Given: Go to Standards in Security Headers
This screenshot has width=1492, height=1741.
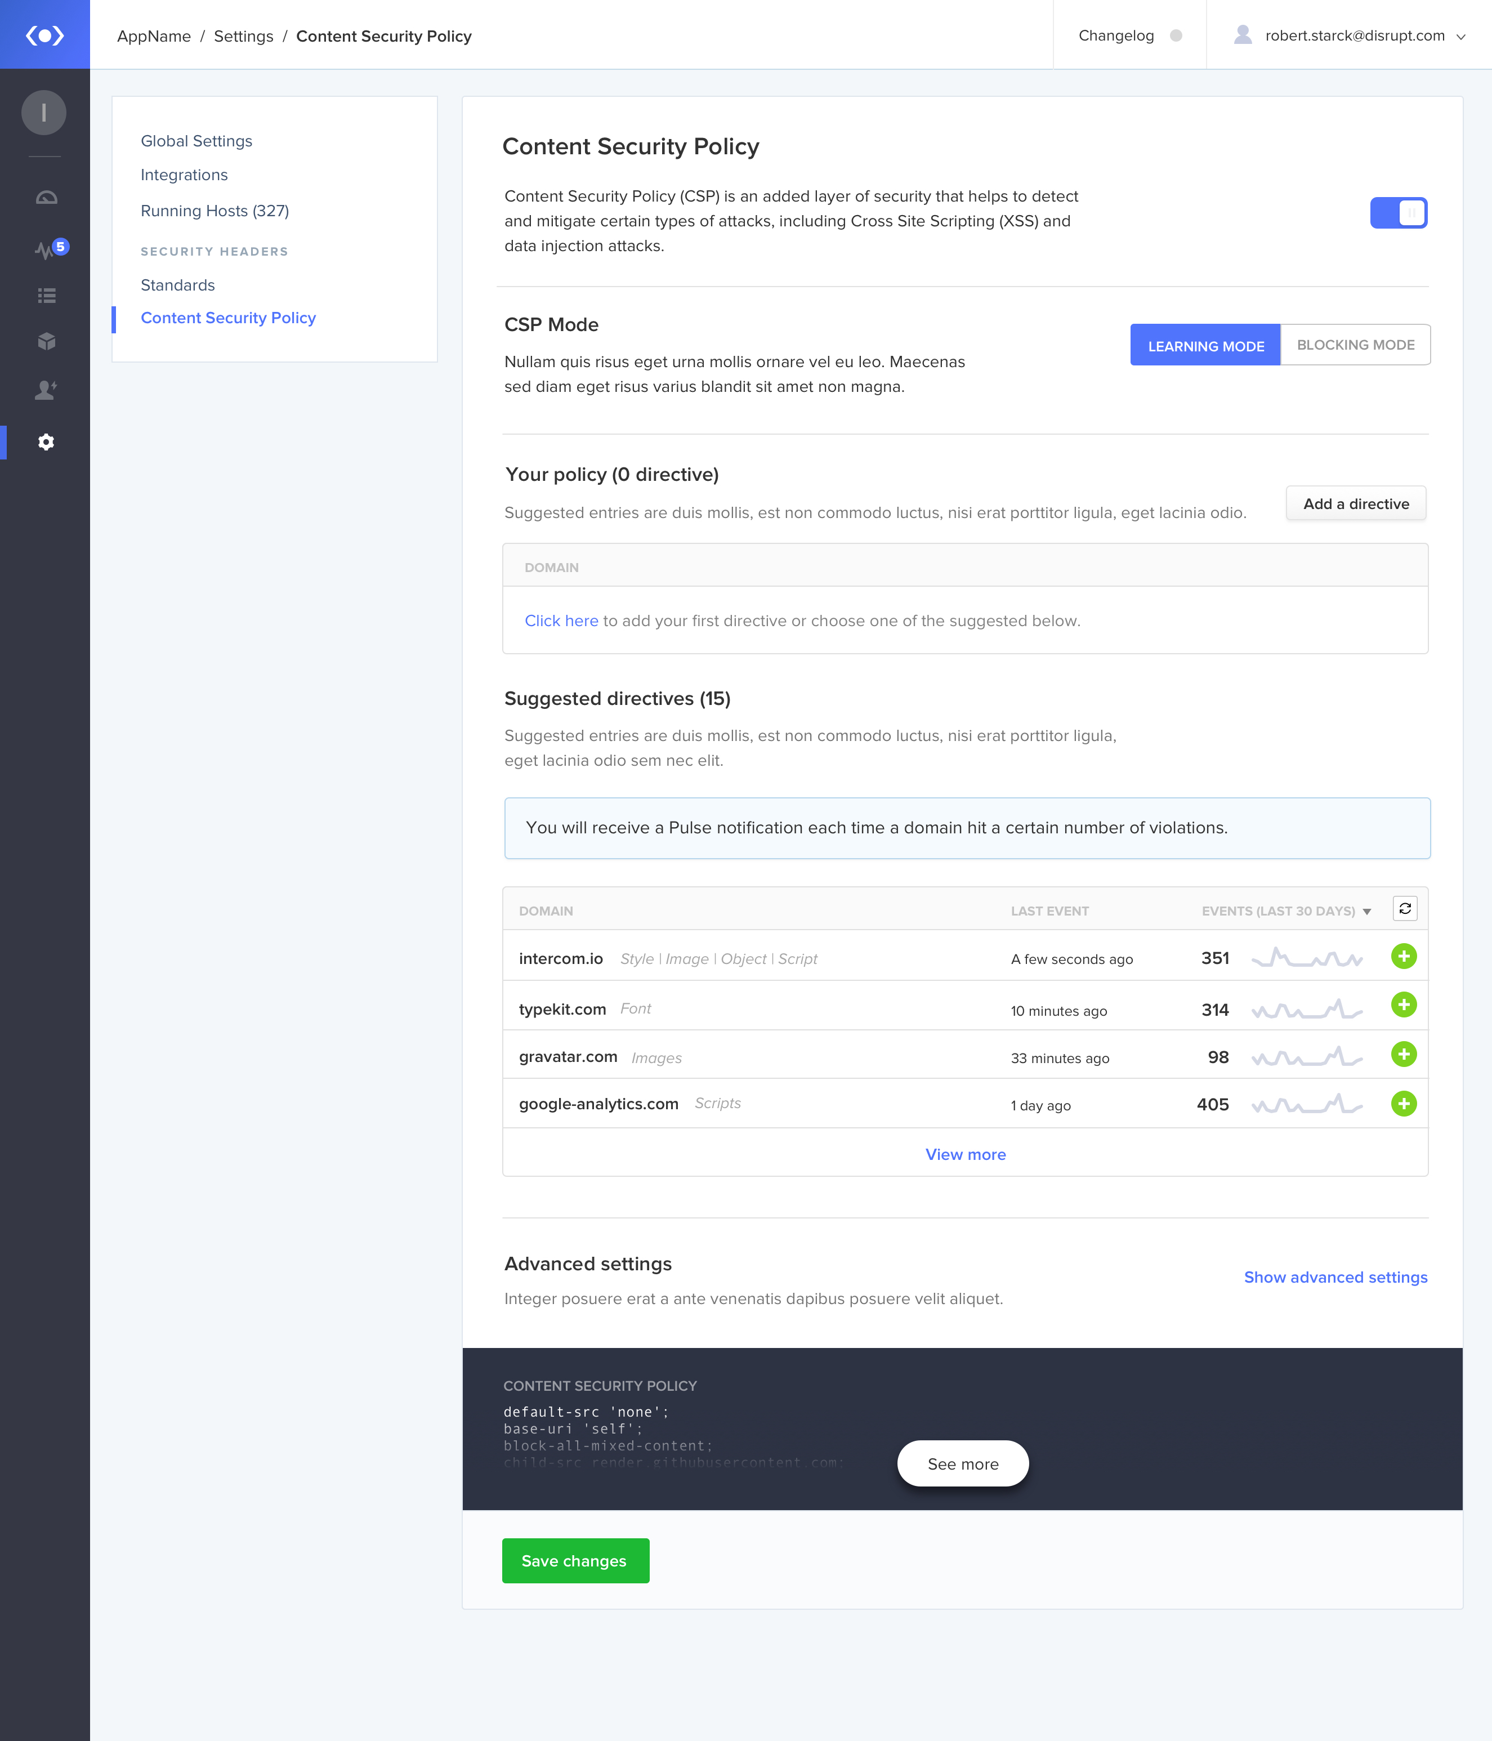Looking at the screenshot, I should (177, 285).
